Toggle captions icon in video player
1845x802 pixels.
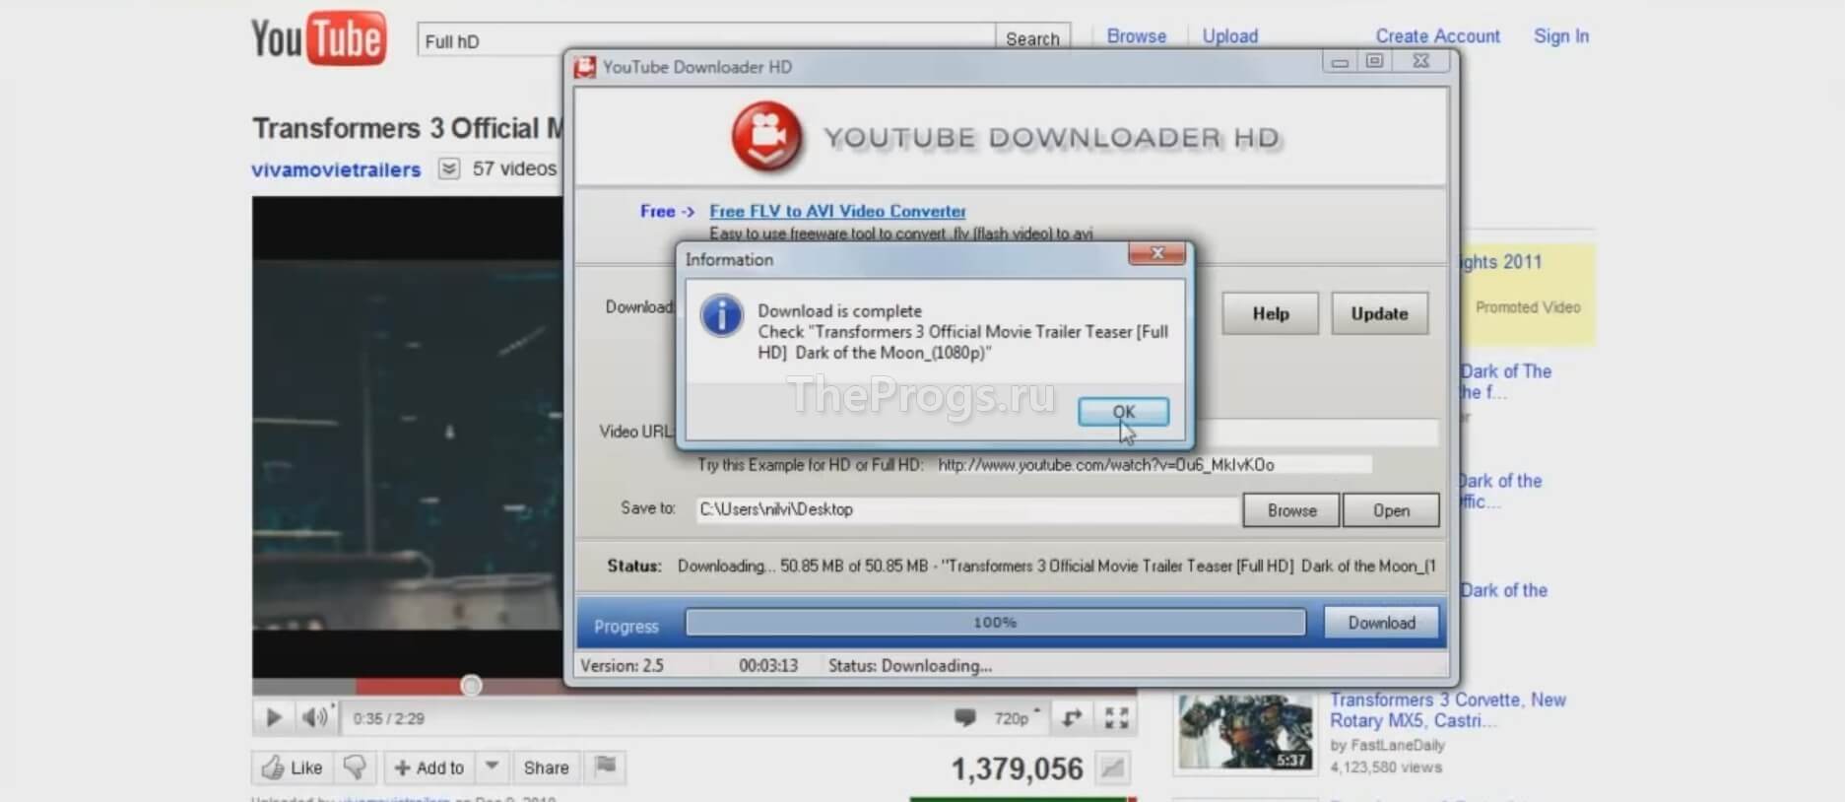click(965, 718)
